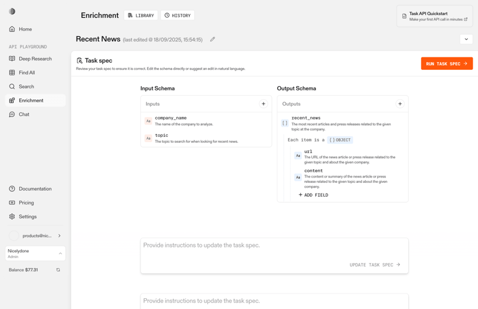Screen dimensions: 478x309
Task: Change the OBJECT item type selector
Action: (340, 140)
